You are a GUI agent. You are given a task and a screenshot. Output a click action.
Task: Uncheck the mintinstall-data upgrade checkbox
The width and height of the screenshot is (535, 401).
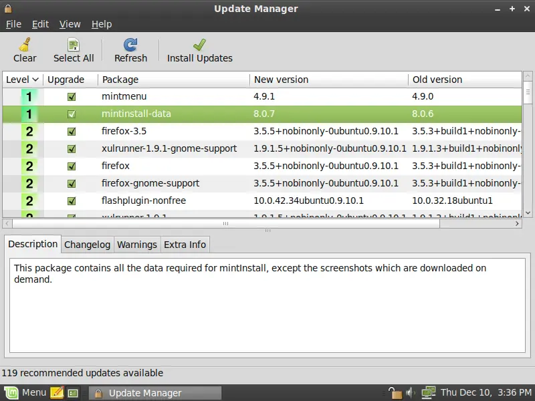pyautogui.click(x=72, y=114)
